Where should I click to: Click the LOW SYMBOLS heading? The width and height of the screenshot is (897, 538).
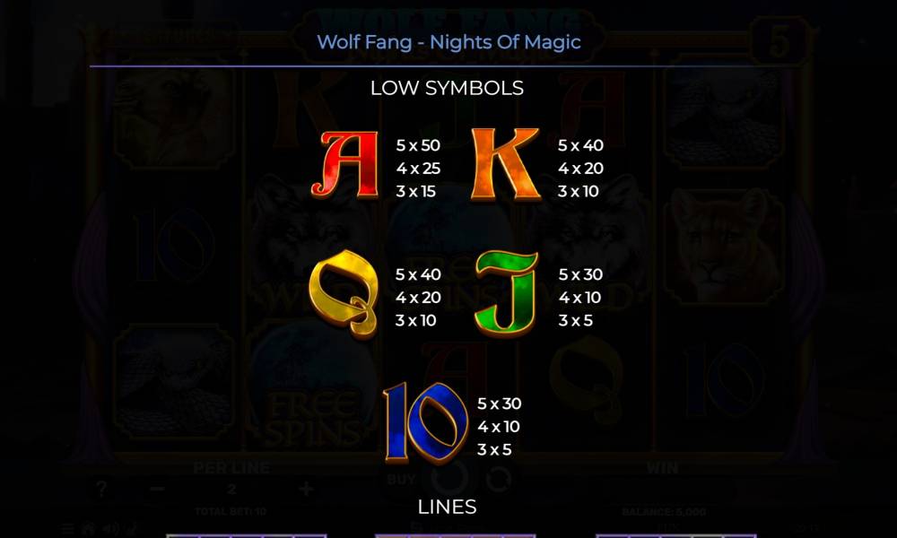[448, 88]
